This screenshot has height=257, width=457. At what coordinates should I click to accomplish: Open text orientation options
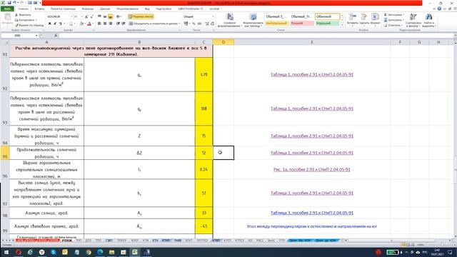click(119, 16)
